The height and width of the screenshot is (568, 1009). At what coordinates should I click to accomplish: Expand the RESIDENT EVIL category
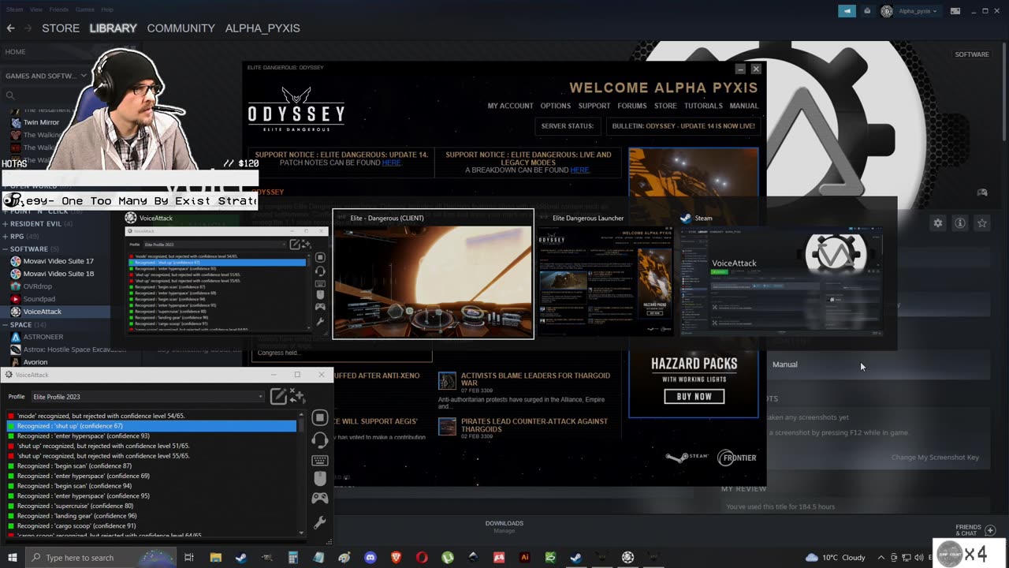(38, 224)
